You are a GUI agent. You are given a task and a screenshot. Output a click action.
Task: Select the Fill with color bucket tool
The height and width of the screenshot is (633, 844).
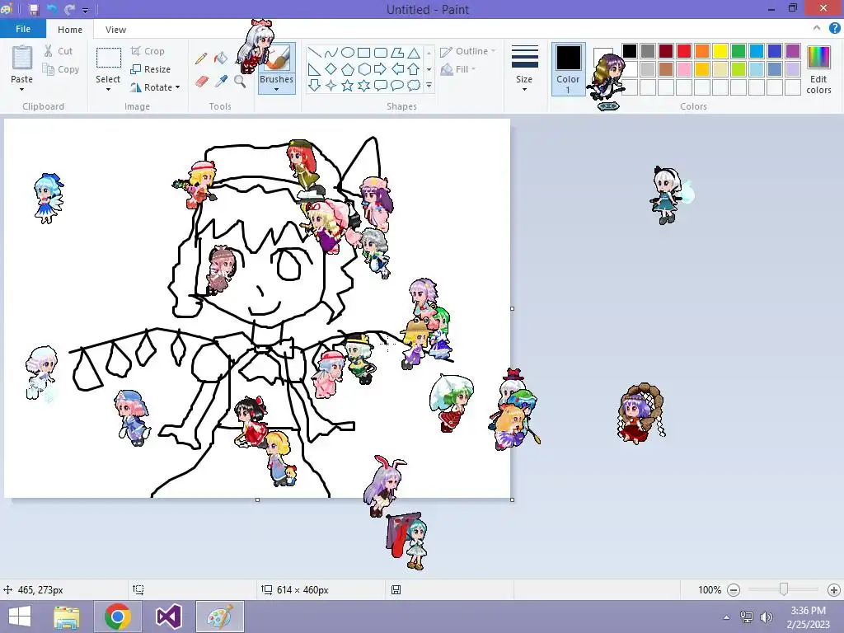[221, 59]
